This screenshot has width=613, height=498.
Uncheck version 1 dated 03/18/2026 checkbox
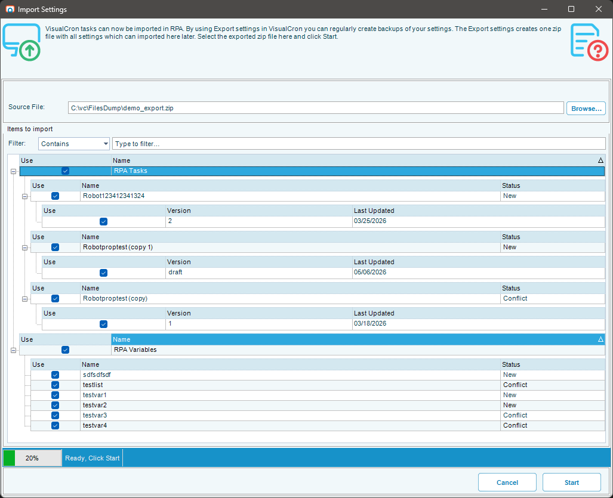104,324
